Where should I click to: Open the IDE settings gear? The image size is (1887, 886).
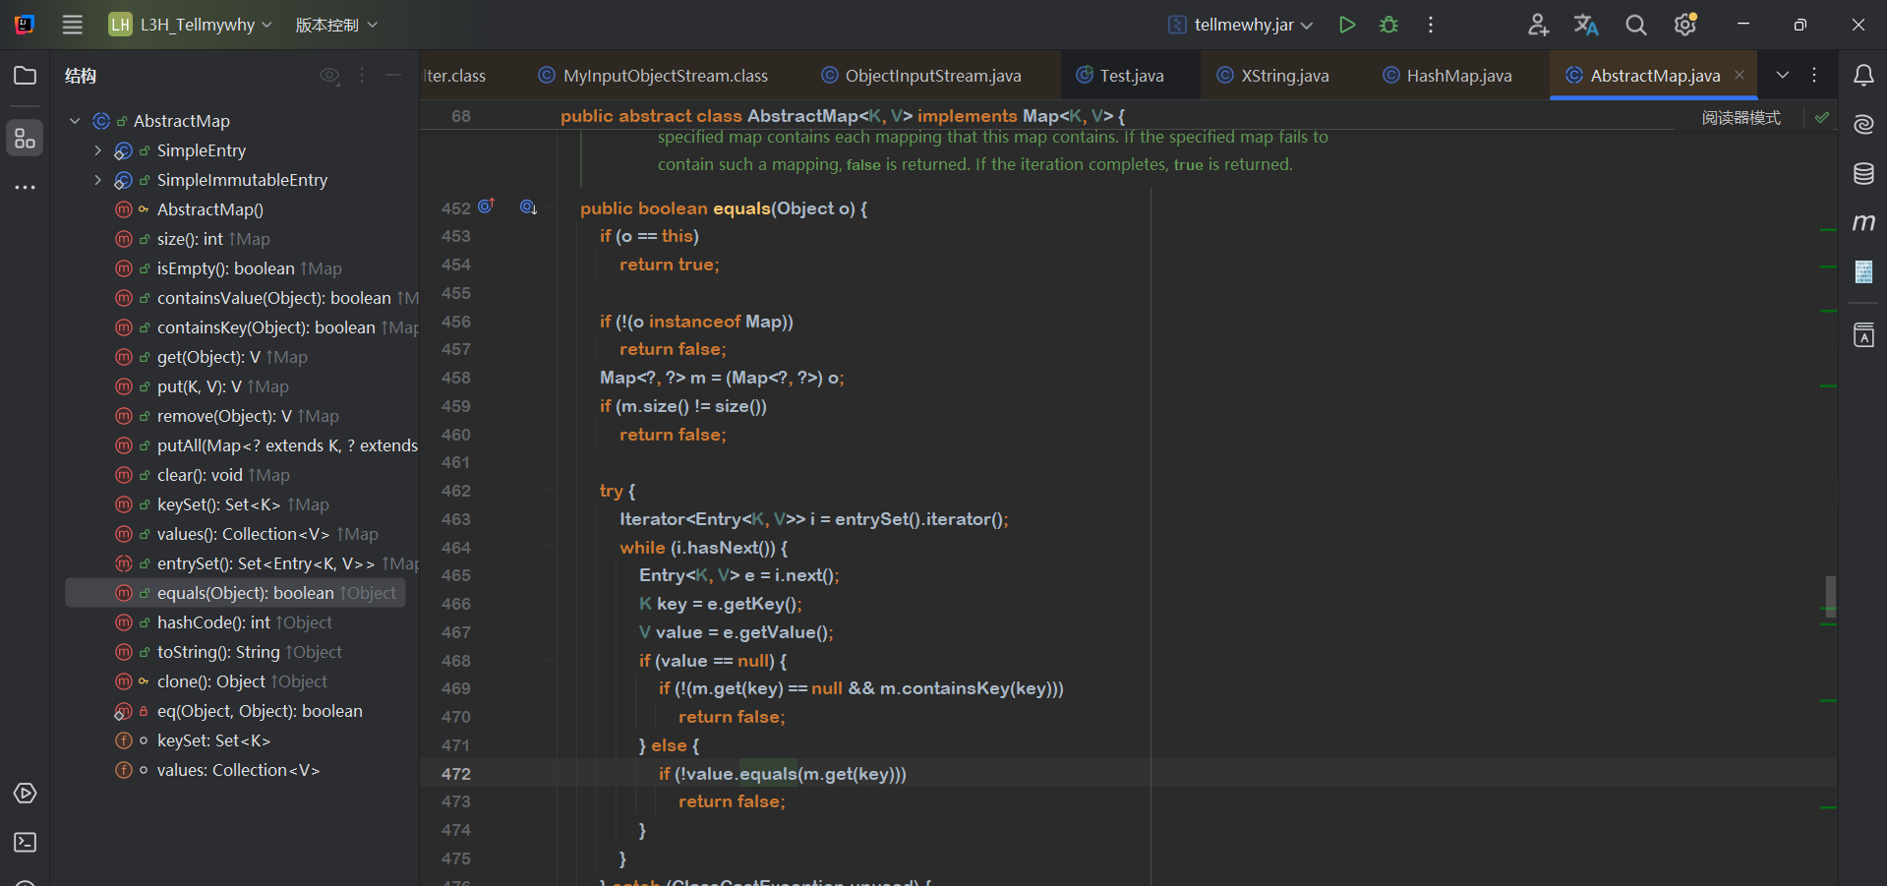(1684, 25)
